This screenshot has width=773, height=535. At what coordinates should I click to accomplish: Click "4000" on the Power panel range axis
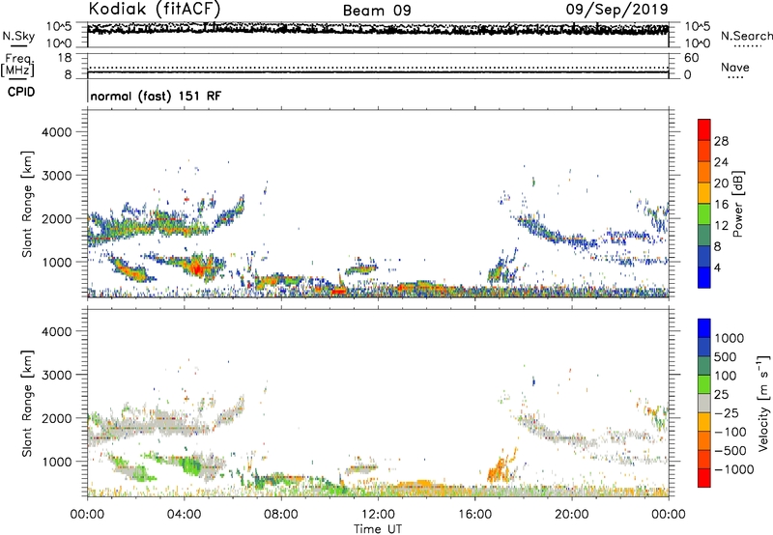click(x=57, y=132)
